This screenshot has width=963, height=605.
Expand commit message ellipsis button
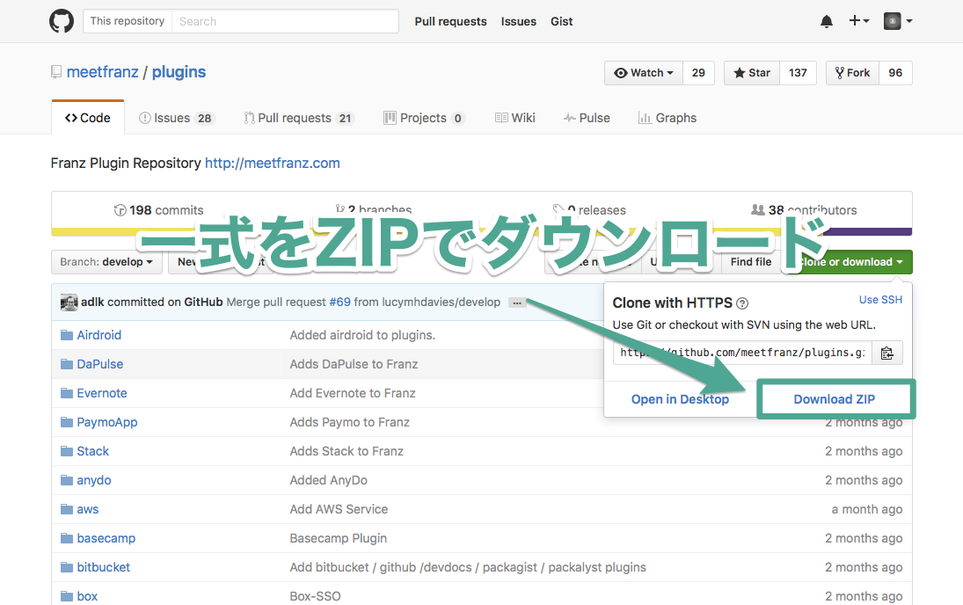[517, 302]
